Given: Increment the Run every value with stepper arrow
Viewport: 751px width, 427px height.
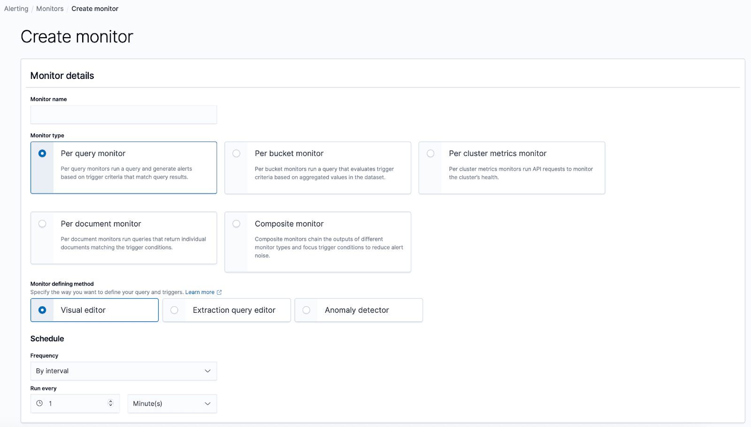Looking at the screenshot, I should (111, 401).
